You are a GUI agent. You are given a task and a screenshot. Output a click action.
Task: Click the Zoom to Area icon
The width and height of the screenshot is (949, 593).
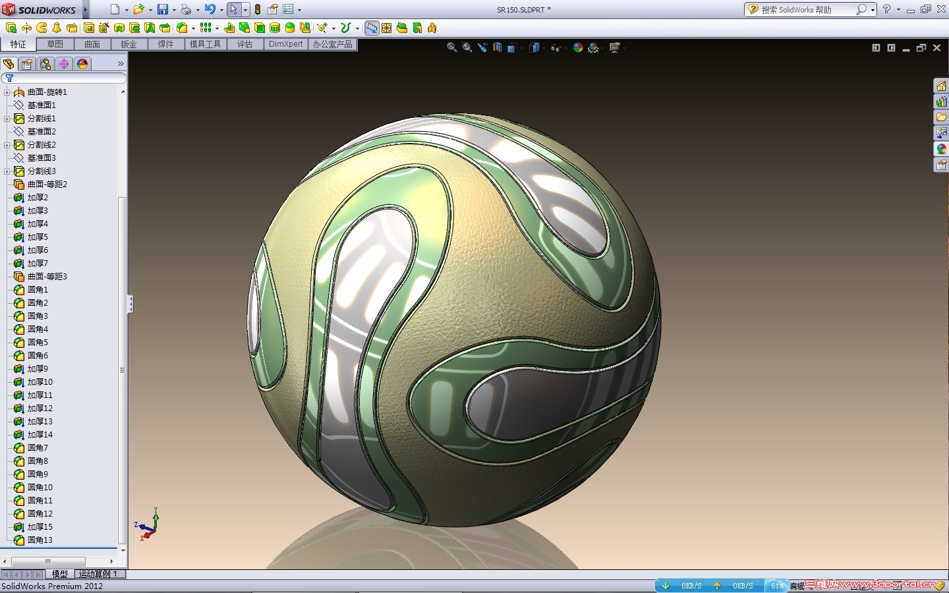coord(467,47)
